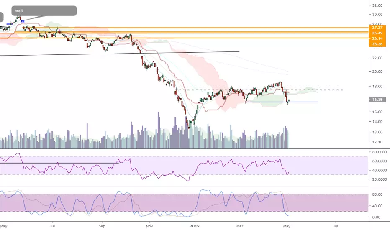Screen dimensions: 390x230
Task: Select the gray "exit" callout annotation
Action: (x=44, y=11)
